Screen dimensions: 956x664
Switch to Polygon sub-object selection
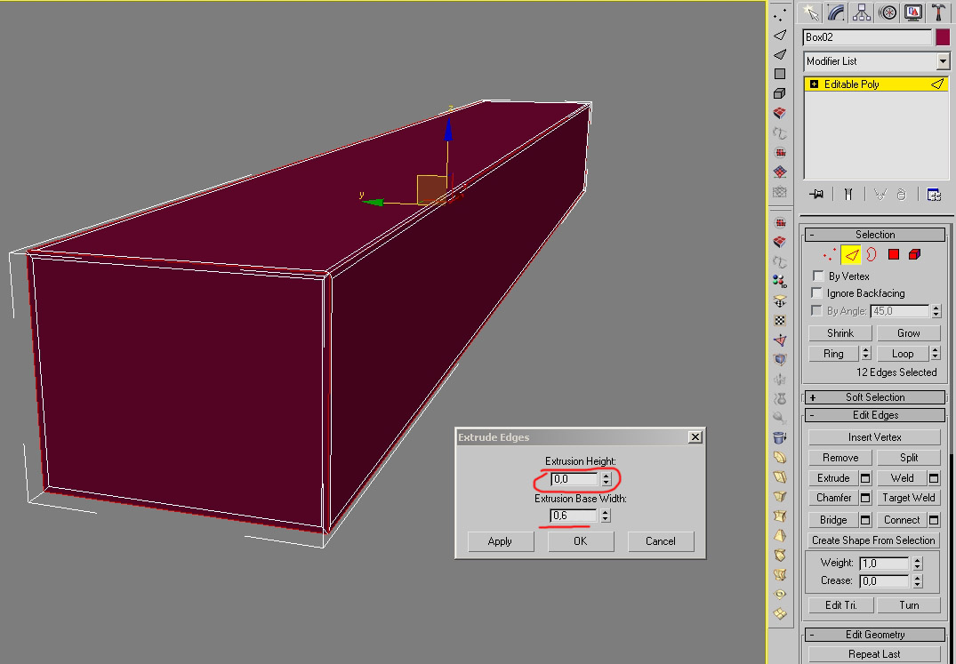click(894, 255)
